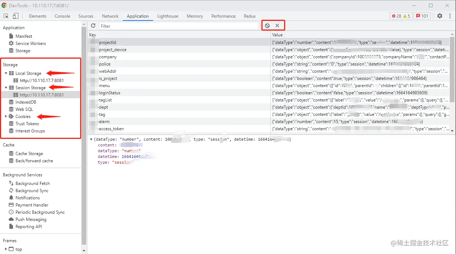The height and width of the screenshot is (254, 456).
Task: Open DevTools settings gear
Action: point(439,16)
